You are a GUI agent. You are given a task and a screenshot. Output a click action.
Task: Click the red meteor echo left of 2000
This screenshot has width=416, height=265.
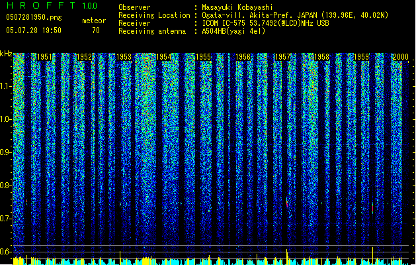(373, 208)
